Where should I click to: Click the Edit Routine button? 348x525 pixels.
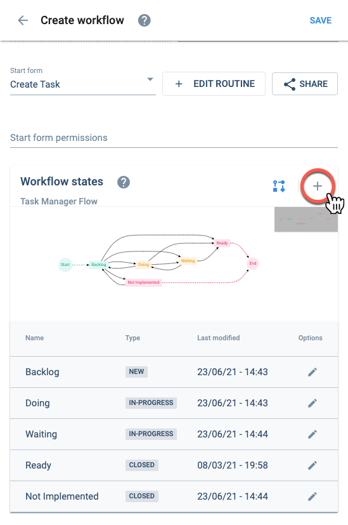pyautogui.click(x=214, y=84)
